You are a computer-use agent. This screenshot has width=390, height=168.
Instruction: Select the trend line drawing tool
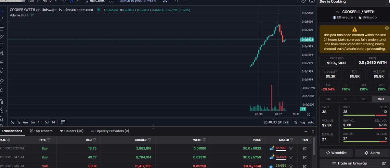[2, 19]
